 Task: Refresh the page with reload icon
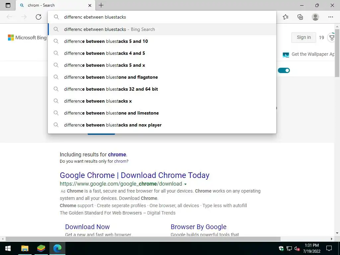[39, 17]
